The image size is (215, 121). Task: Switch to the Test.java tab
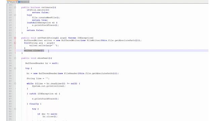12,2
